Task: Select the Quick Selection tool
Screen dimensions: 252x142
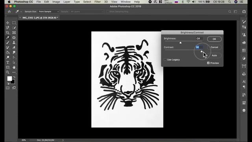Action: 14,28
